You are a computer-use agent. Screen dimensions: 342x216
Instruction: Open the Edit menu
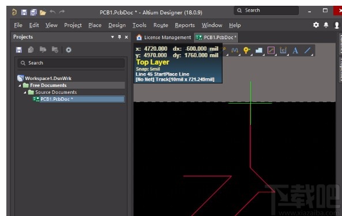tap(34, 25)
